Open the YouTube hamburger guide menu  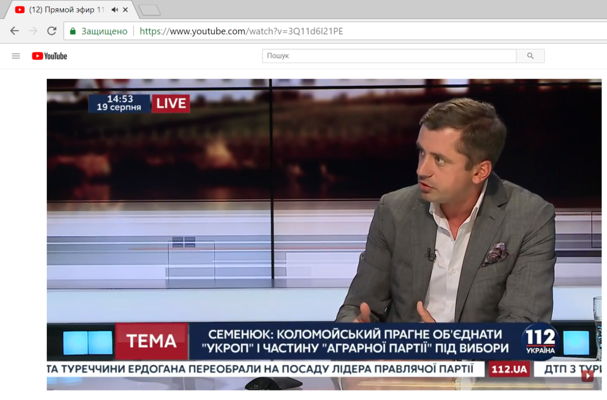[x=16, y=56]
